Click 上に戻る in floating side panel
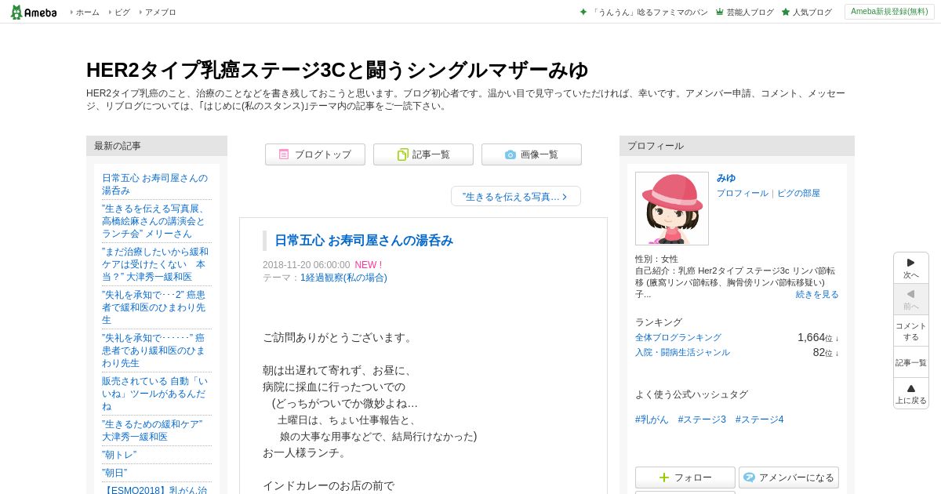Image resolution: width=941 pixels, height=494 pixels. click(x=911, y=394)
